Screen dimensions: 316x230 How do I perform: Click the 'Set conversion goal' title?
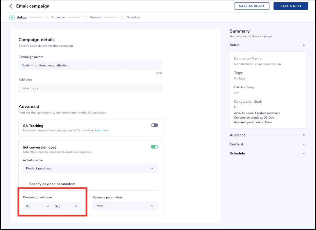(x=39, y=148)
